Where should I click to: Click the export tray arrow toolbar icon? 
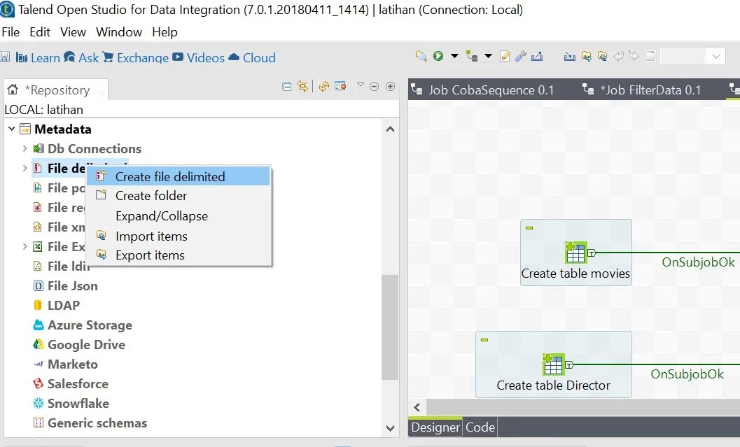point(536,56)
